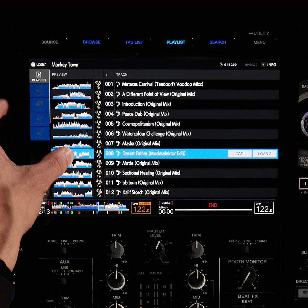Tap the artwork icon beside track 011
The width and height of the screenshot is (308, 308).
click(x=98, y=183)
